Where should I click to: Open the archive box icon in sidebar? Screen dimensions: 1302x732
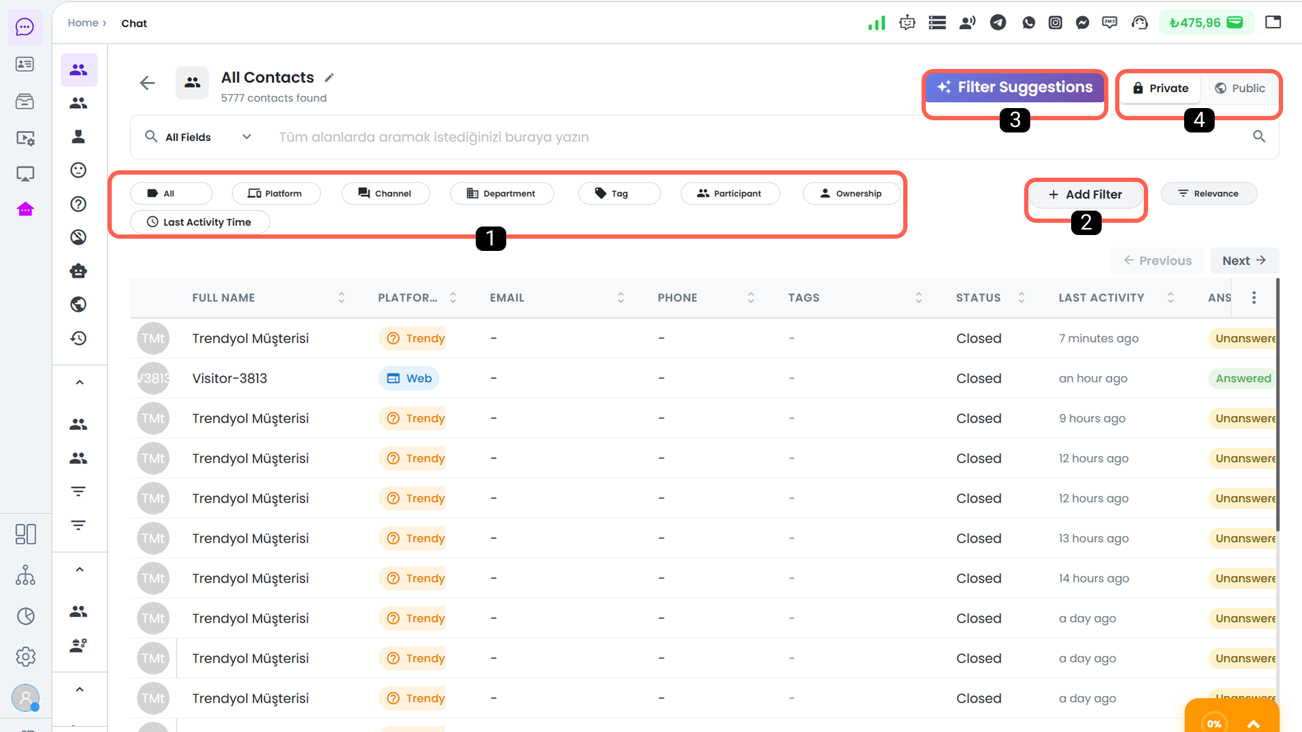pyautogui.click(x=25, y=101)
